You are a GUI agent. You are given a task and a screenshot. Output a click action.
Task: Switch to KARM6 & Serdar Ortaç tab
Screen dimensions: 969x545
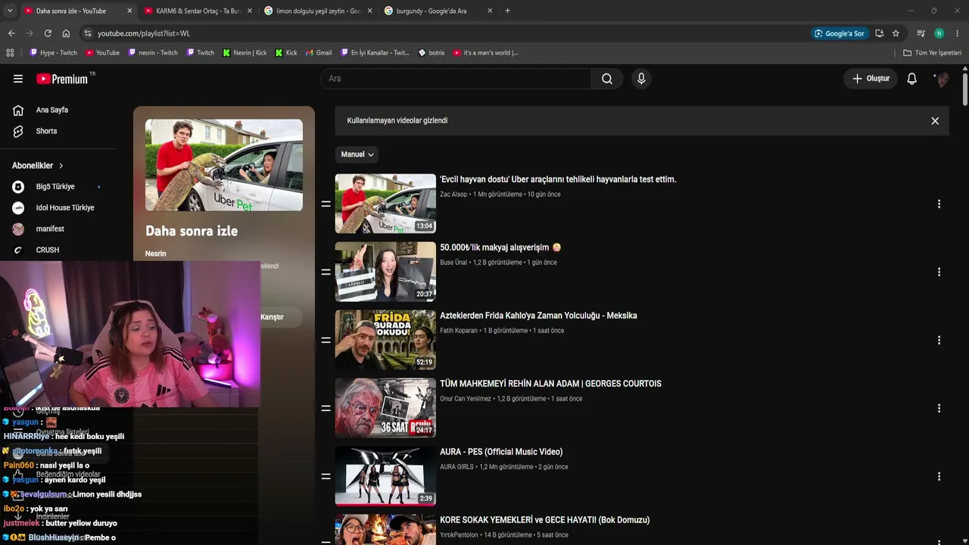pyautogui.click(x=197, y=11)
